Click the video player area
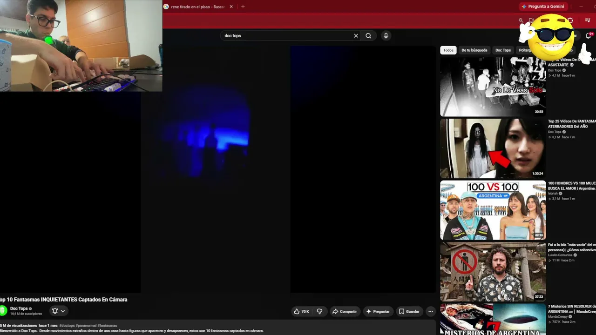Viewport: 596px width, 335px height. (218, 169)
